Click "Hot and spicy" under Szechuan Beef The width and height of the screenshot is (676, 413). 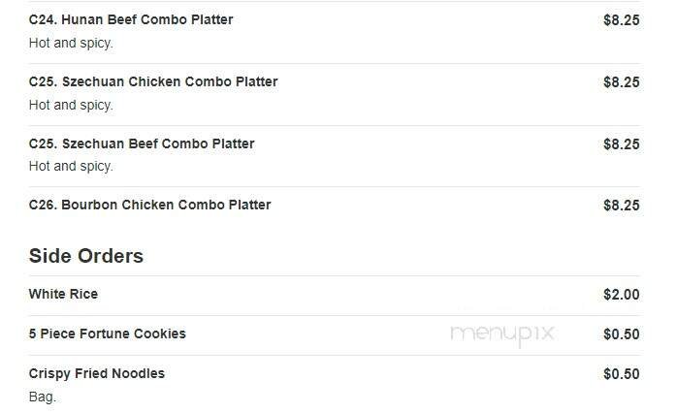(x=71, y=166)
